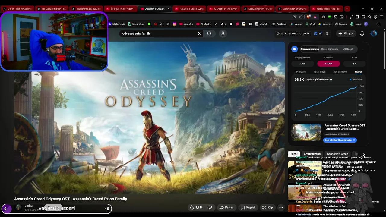This screenshot has width=386, height=217.
Task: Open the Futweb bookmark
Action: (x=341, y=24)
